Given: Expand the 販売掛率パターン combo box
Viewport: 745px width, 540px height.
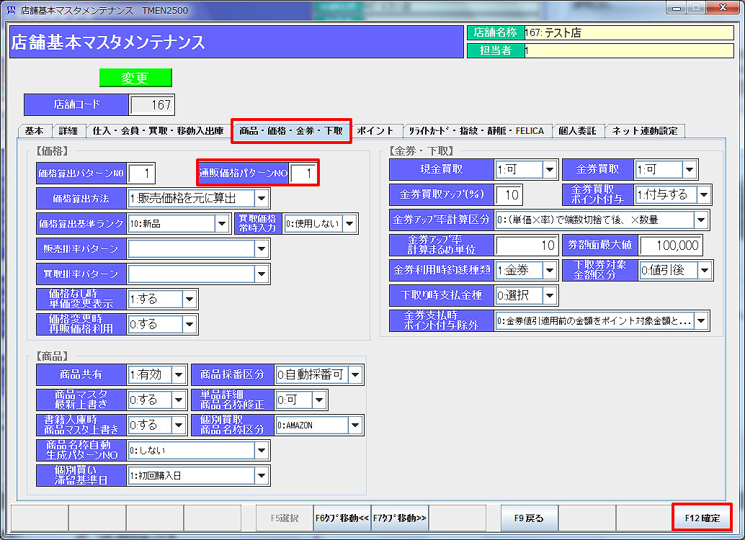Looking at the screenshot, I should point(262,249).
